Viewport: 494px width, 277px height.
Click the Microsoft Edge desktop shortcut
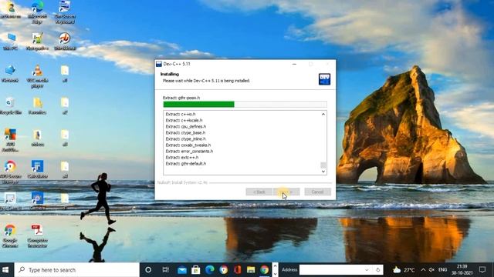37,12
